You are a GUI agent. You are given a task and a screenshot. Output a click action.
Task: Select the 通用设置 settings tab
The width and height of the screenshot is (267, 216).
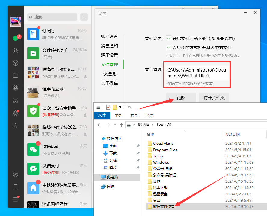pyautogui.click(x=109, y=55)
